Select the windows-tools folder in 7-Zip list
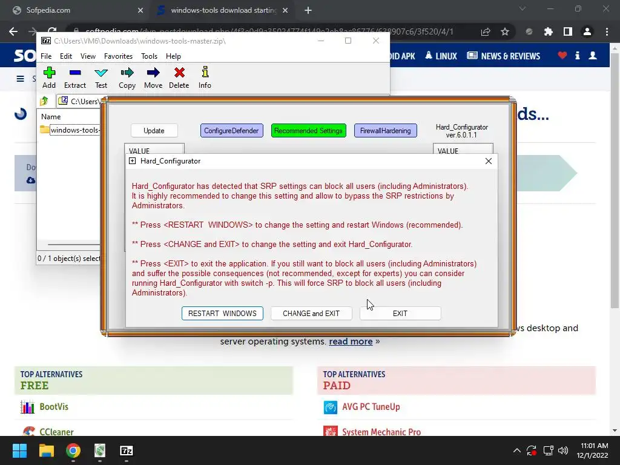Screen dimensions: 620x465 [x=70, y=130]
